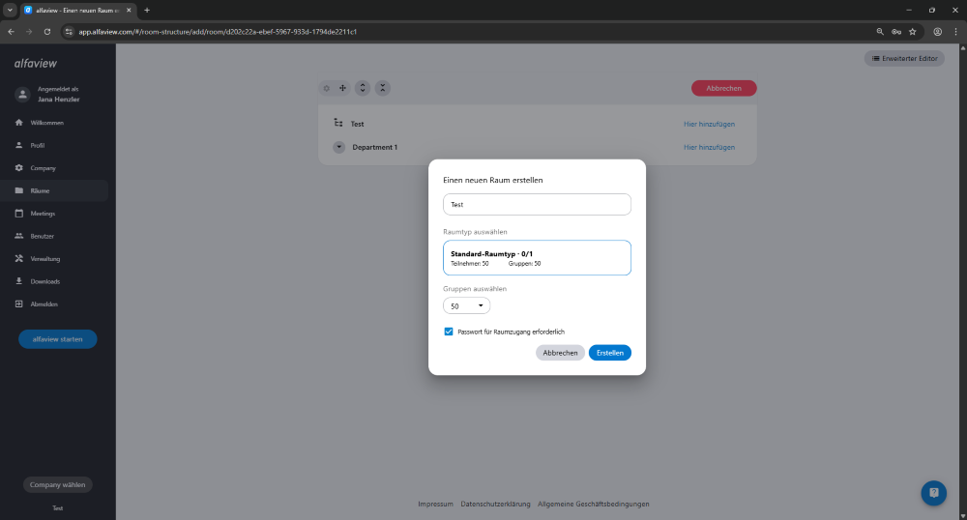This screenshot has height=520, width=967.
Task: Click the room name field containing Test
Action: 537,205
